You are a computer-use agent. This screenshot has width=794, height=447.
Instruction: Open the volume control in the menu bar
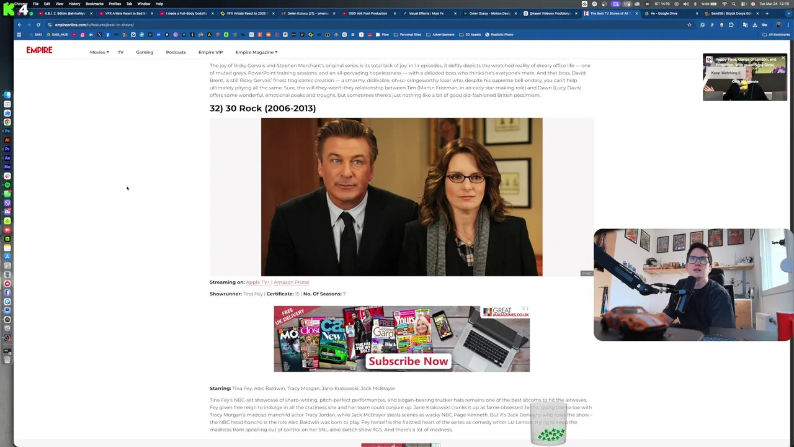coord(685,4)
